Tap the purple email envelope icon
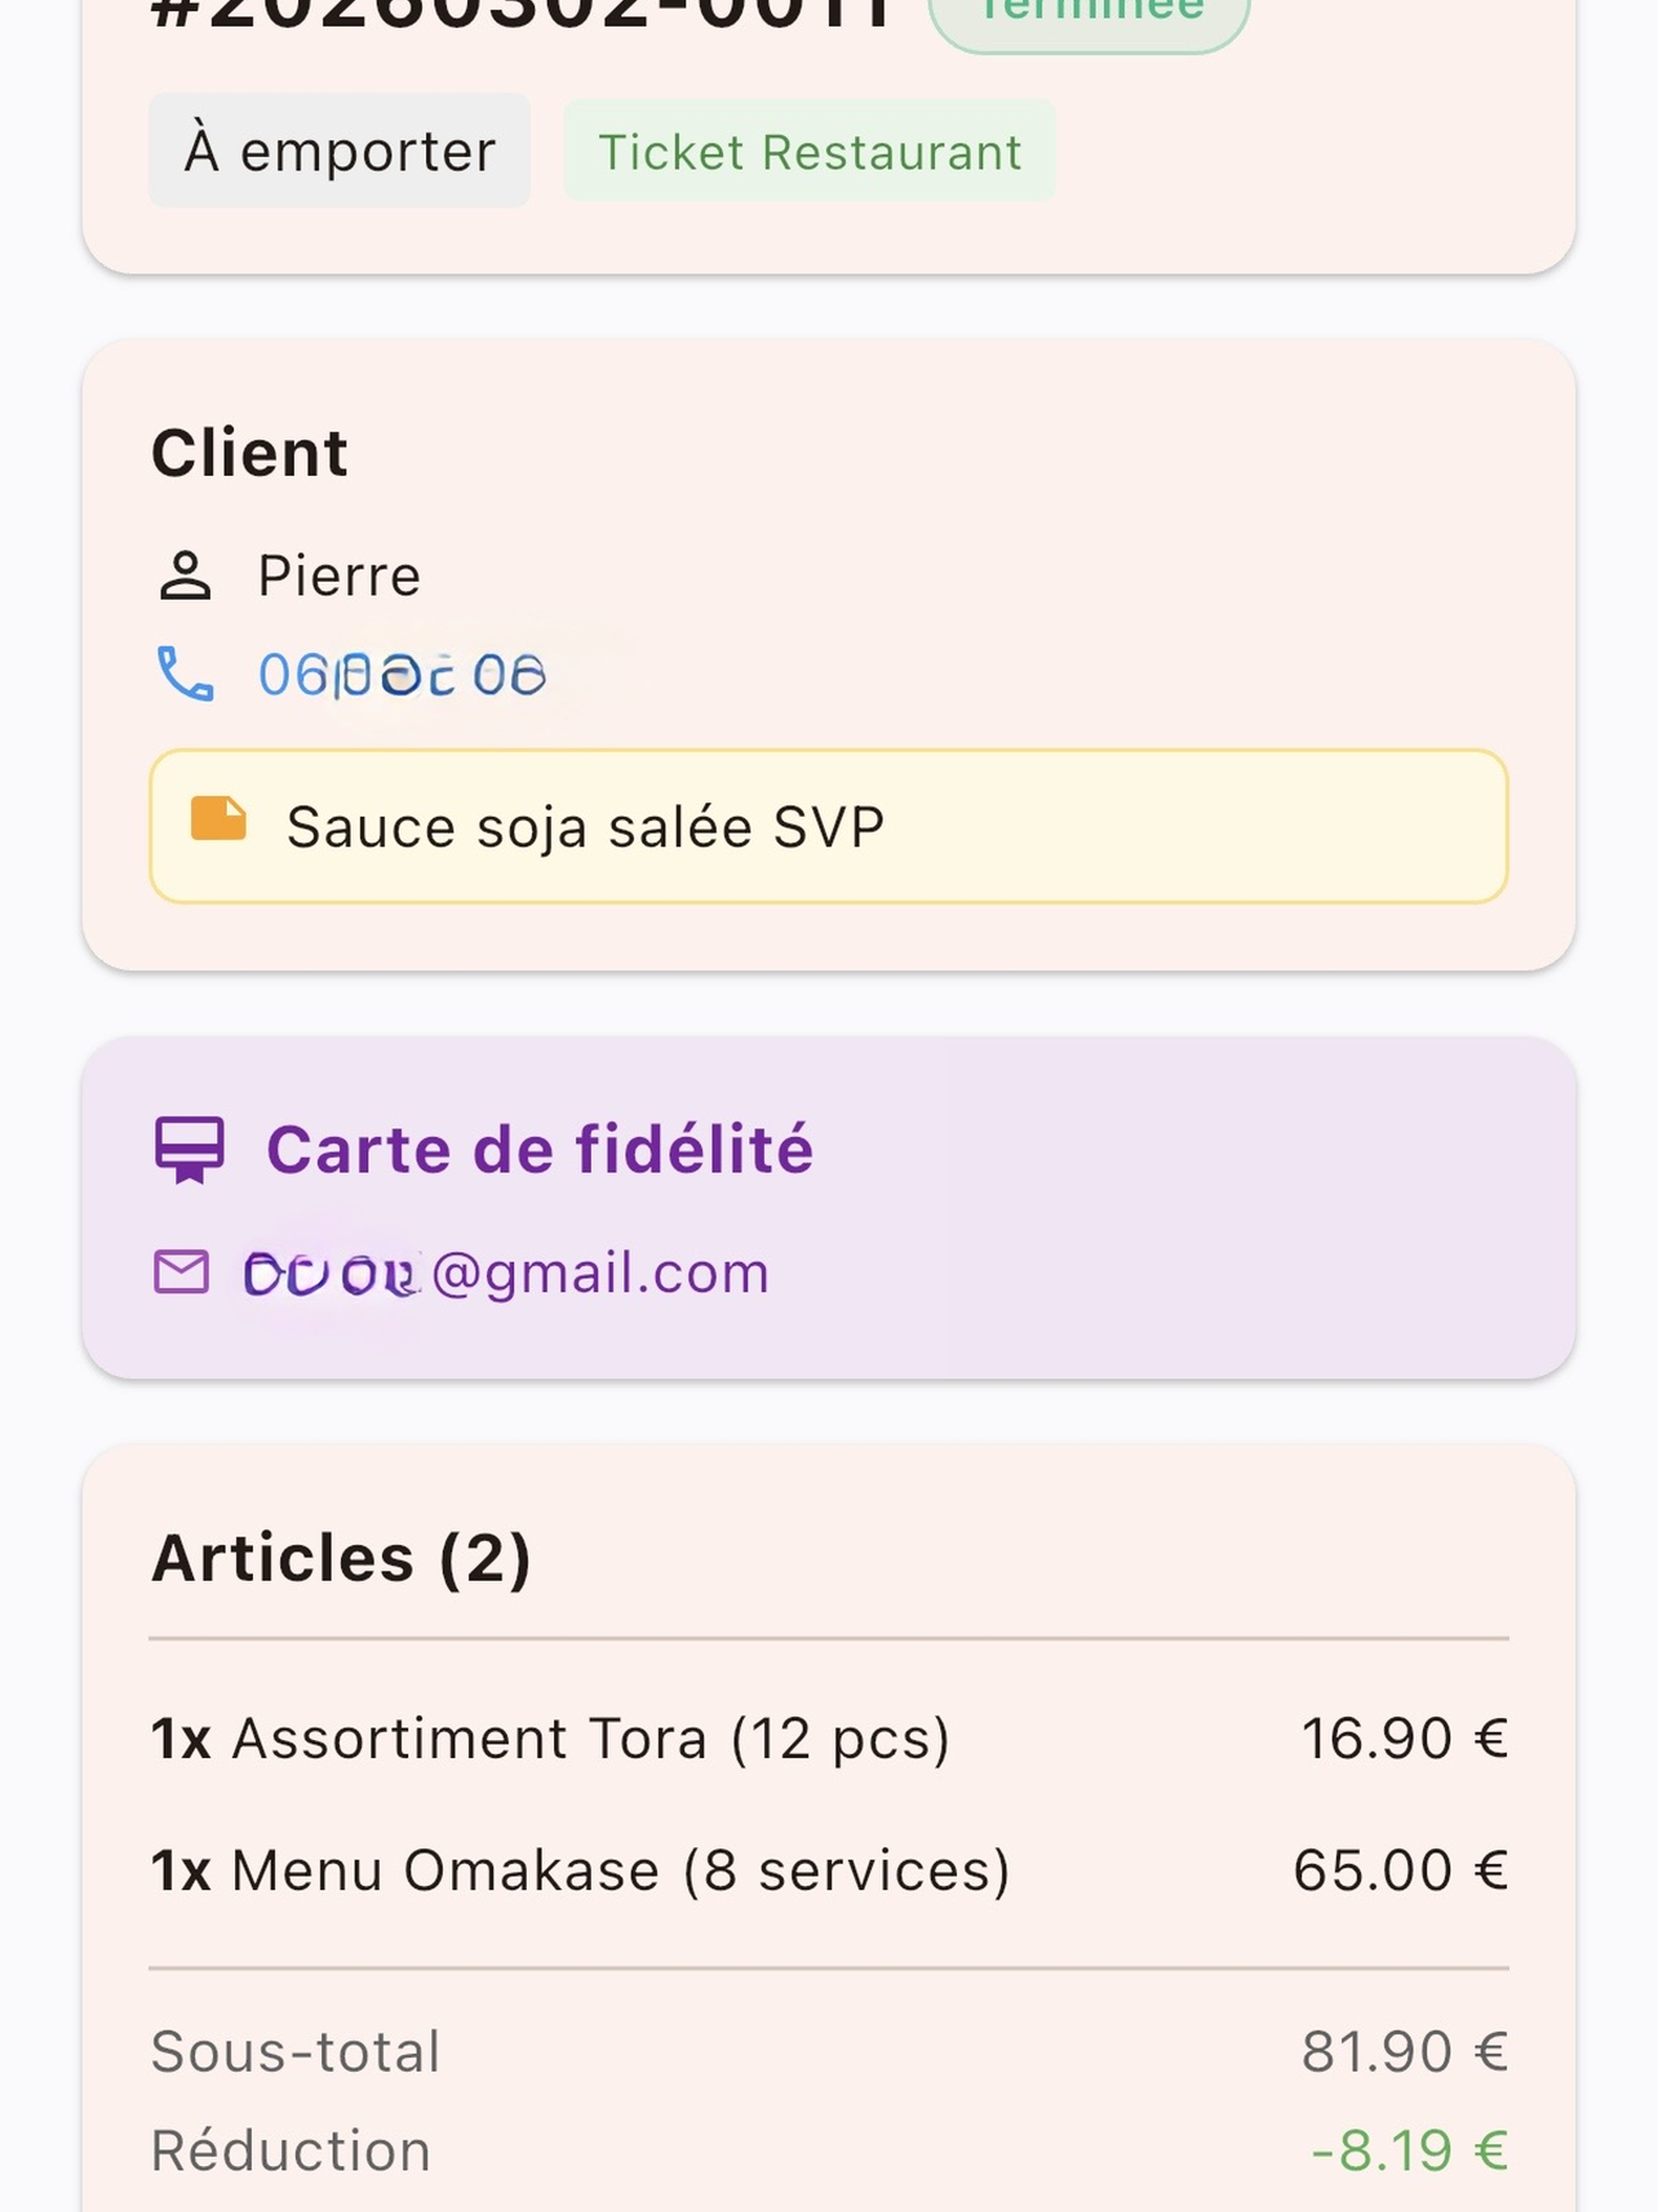Image resolution: width=1658 pixels, height=2212 pixels. click(181, 1272)
